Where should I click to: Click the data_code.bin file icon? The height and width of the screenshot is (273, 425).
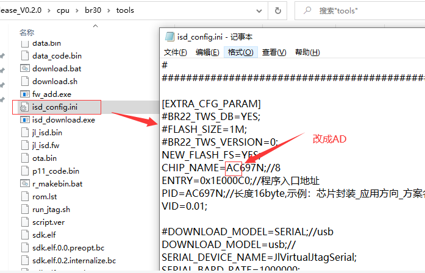[x=25, y=55]
